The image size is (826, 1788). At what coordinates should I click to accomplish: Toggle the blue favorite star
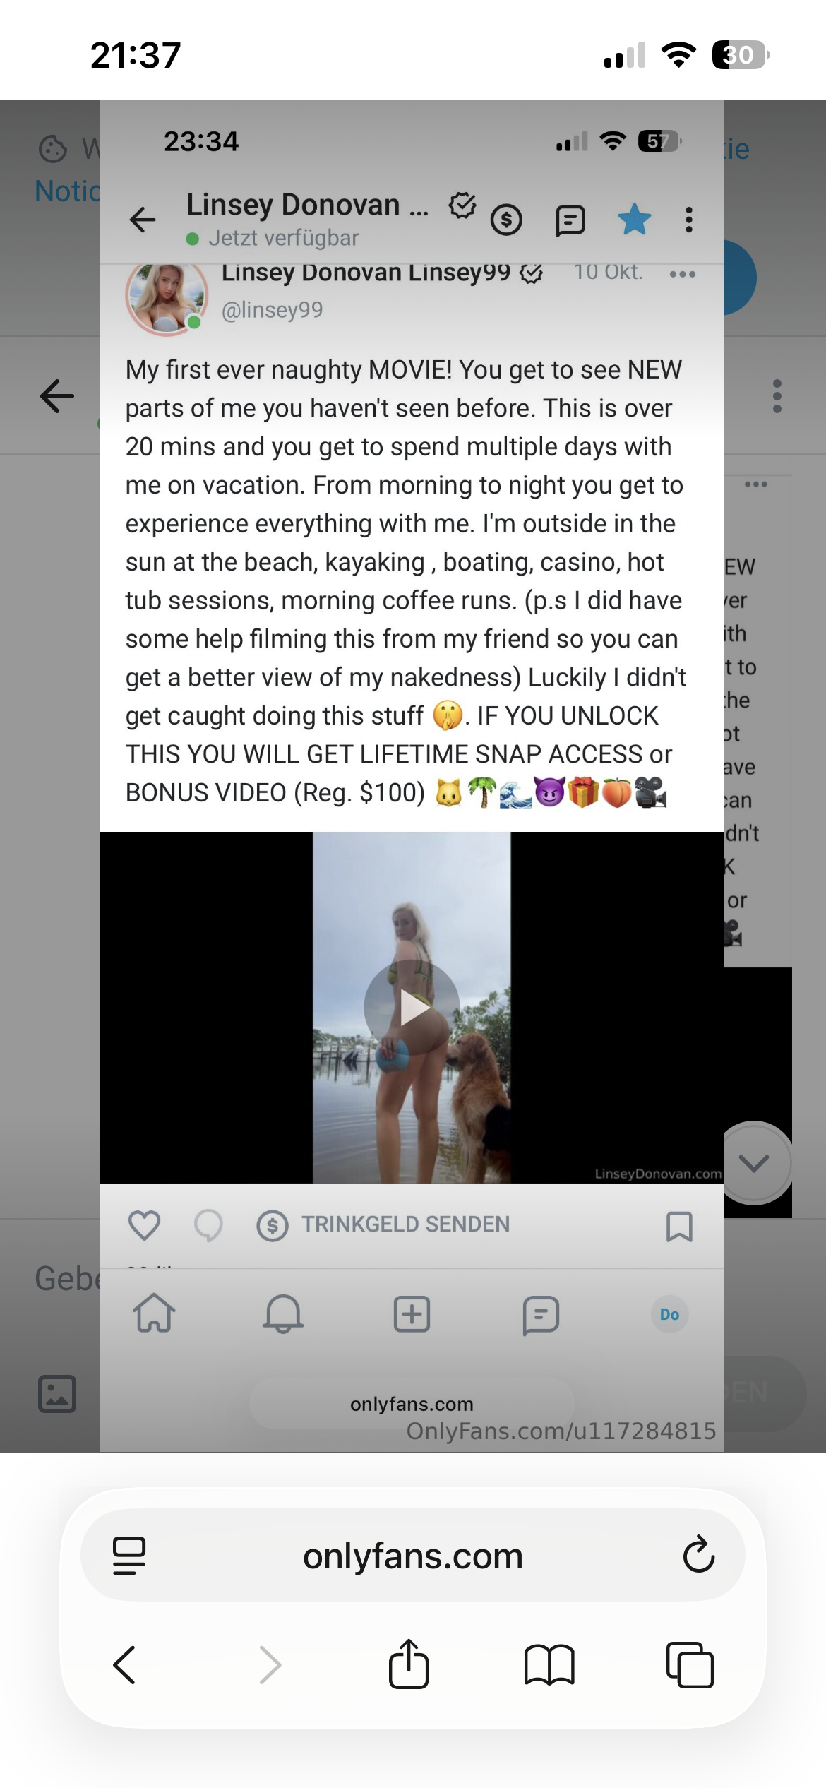click(634, 219)
